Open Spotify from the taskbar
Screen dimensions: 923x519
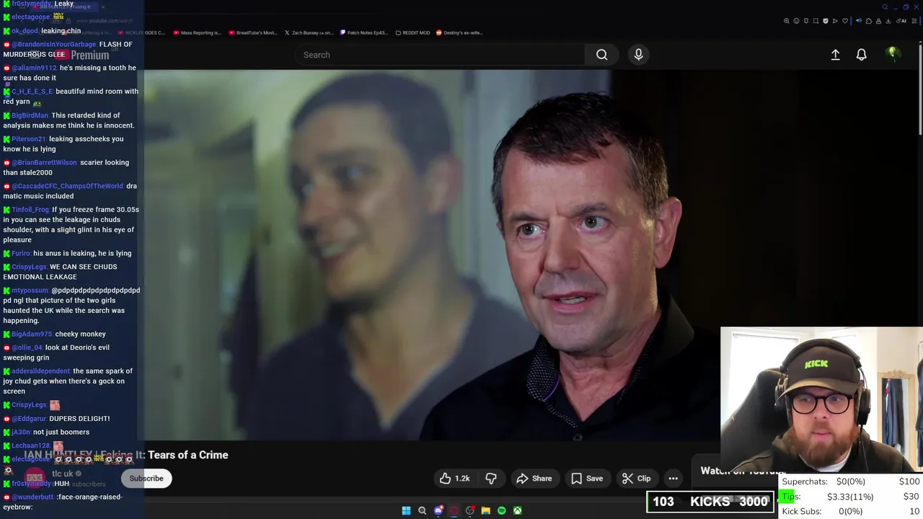(x=502, y=511)
